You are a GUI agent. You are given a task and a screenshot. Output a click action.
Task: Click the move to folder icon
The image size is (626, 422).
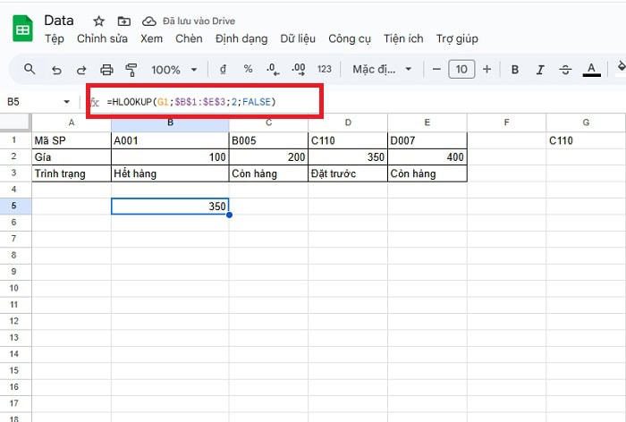pos(123,20)
